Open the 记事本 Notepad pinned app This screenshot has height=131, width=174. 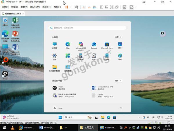point(107,57)
